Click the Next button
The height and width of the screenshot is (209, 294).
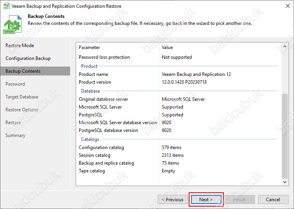(206, 200)
